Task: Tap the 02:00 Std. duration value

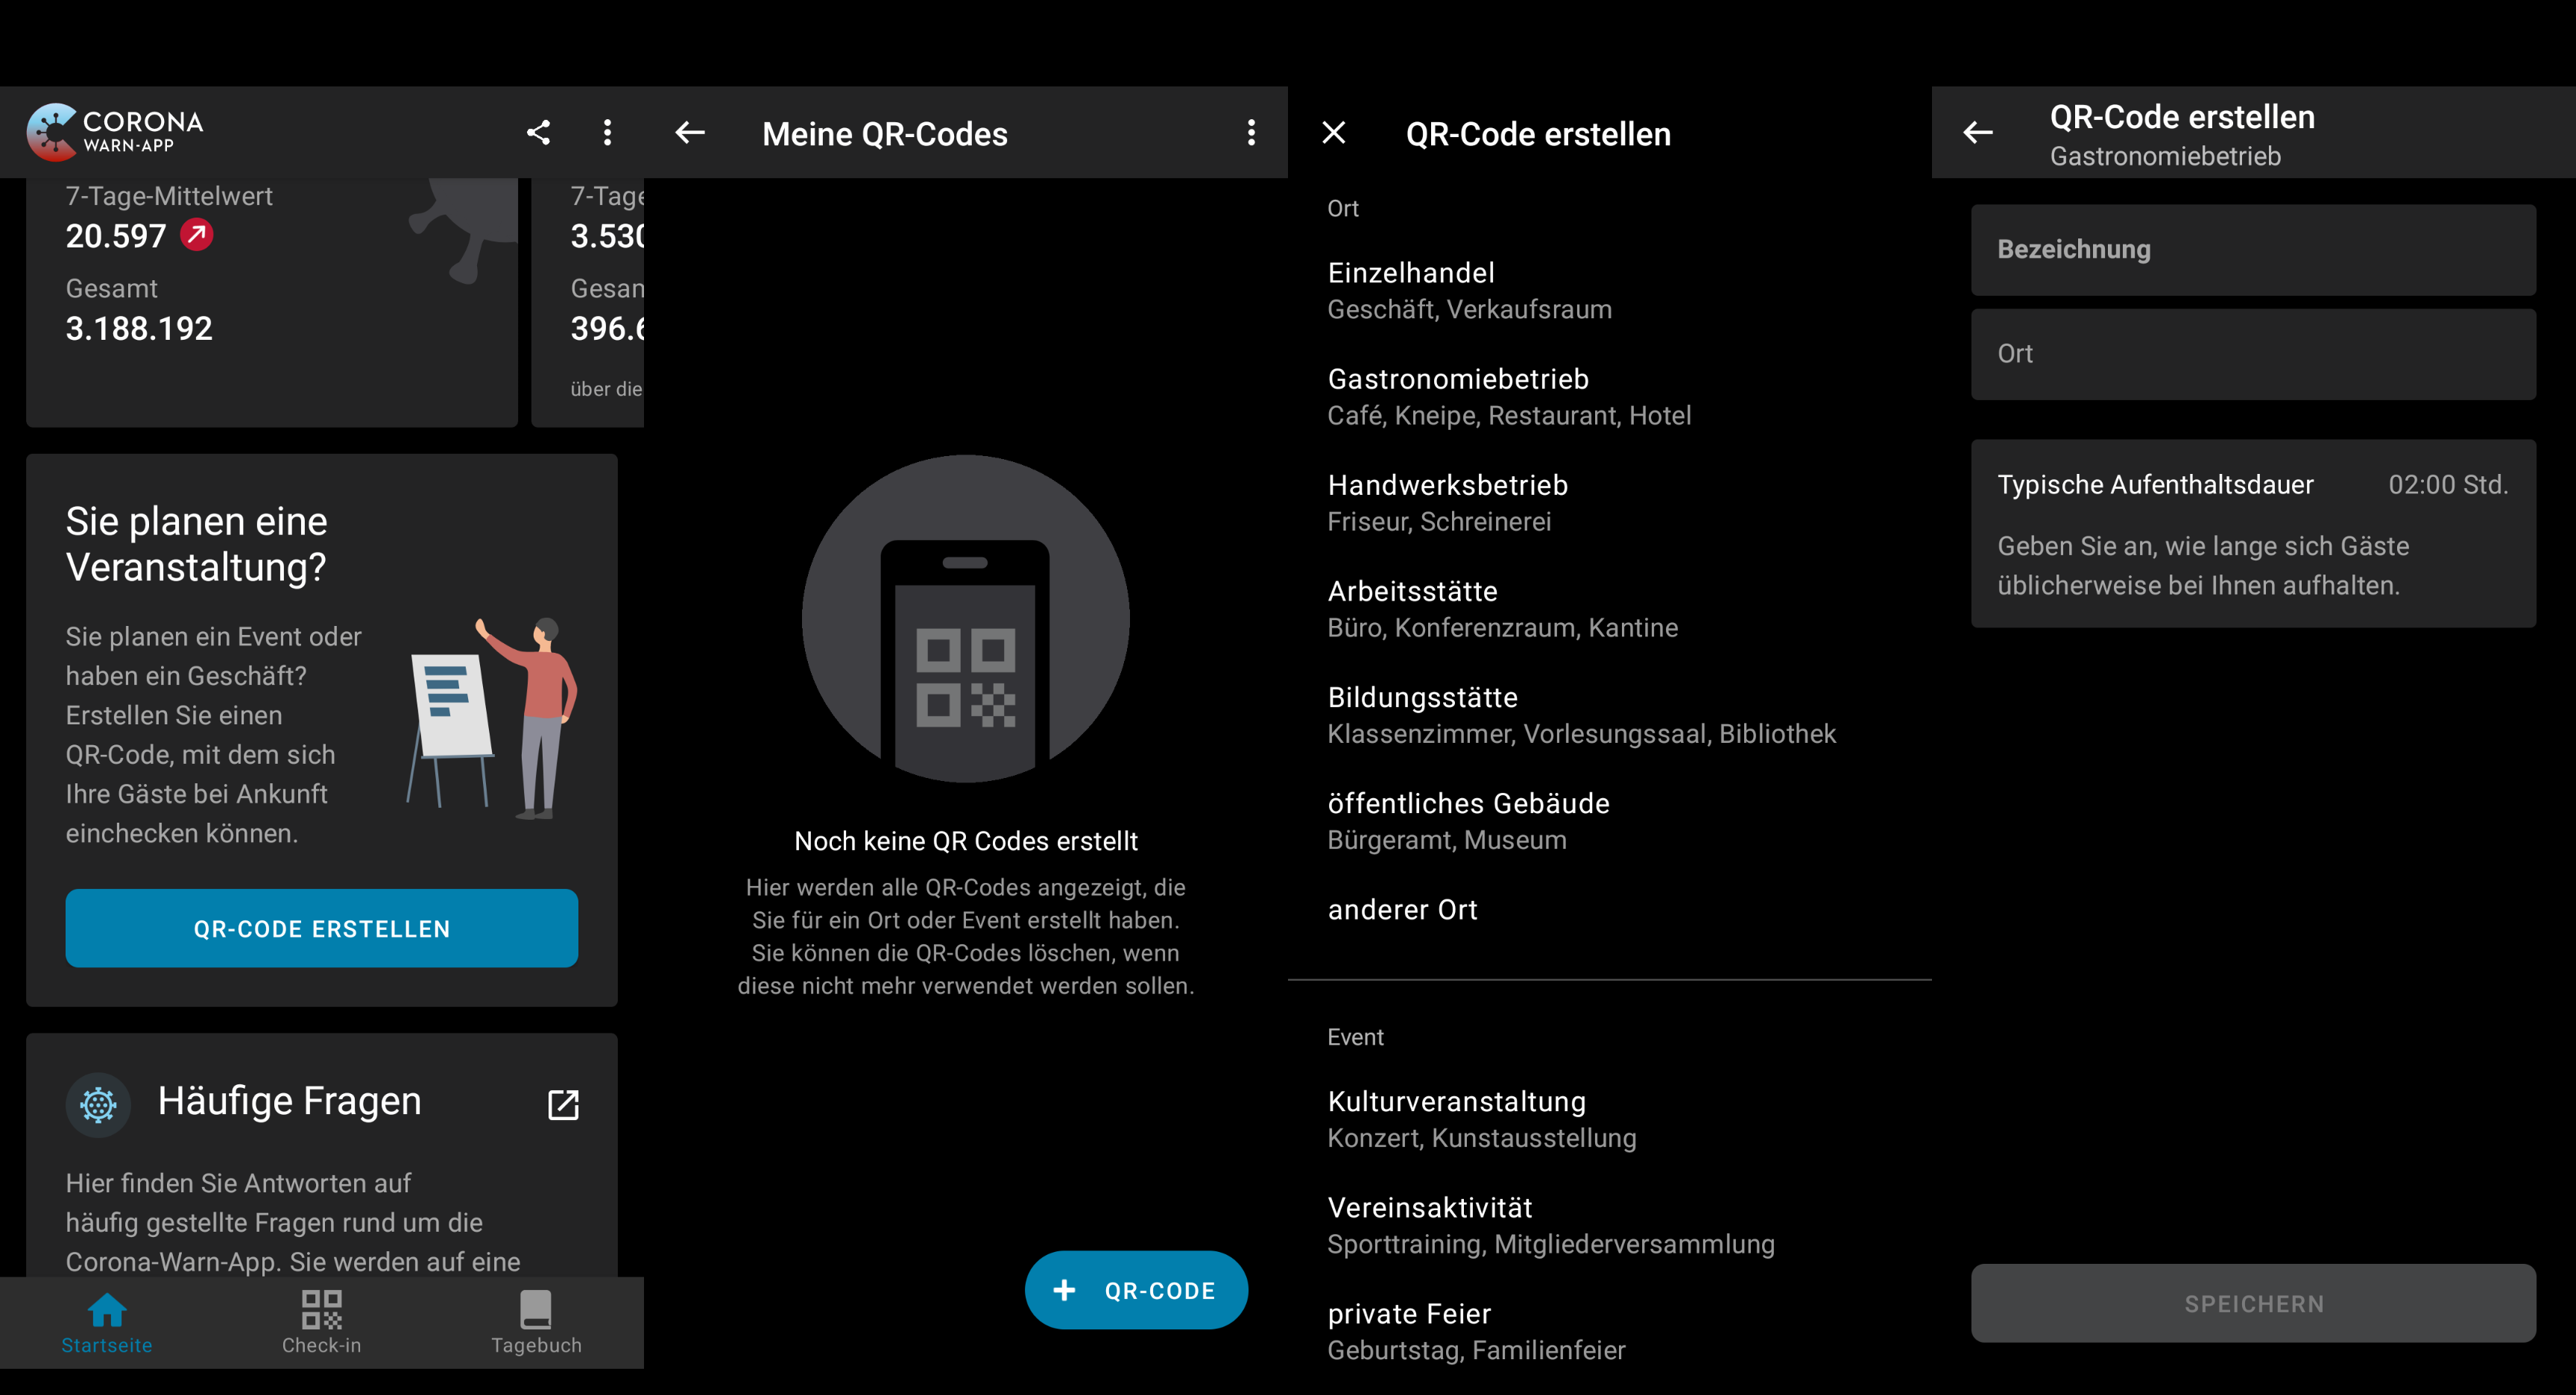Action: click(2448, 485)
